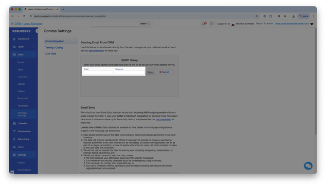Open Texts in the Inbox submenu
This screenshot has width=326, height=186.
[x=20, y=70]
